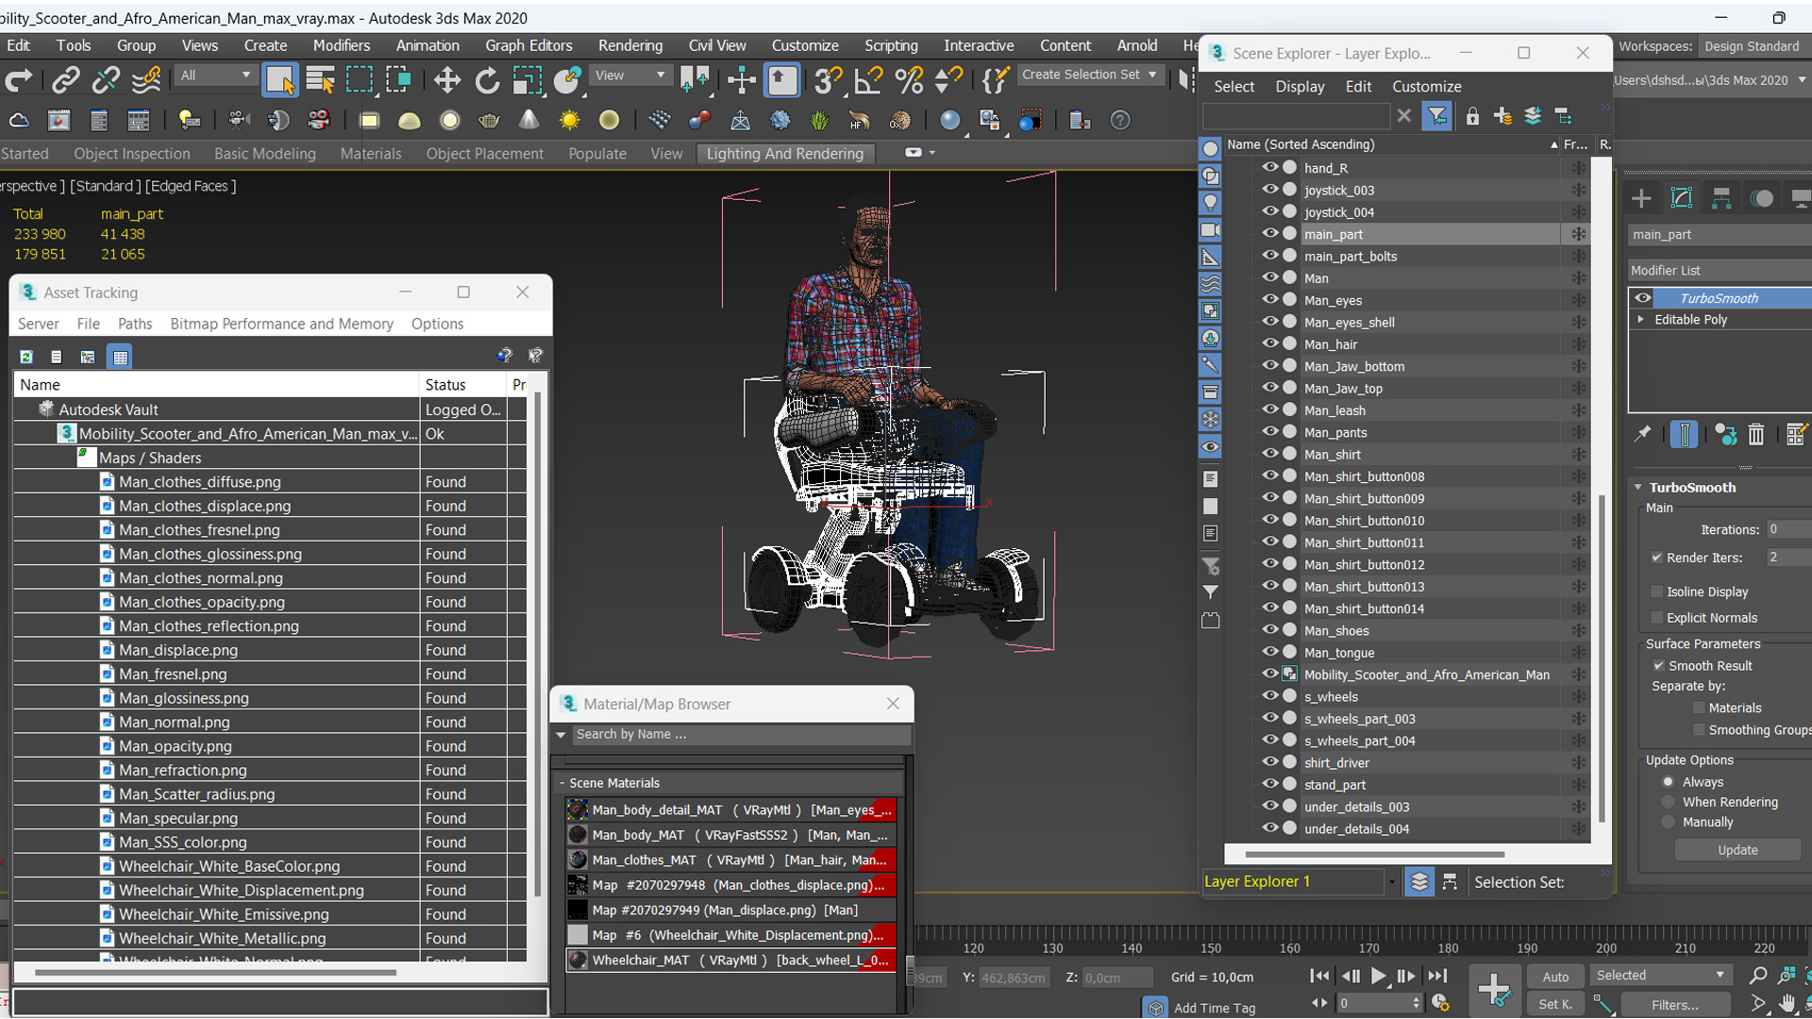Open the Modifiers menu
Image resolution: width=1812 pixels, height=1019 pixels.
(342, 45)
